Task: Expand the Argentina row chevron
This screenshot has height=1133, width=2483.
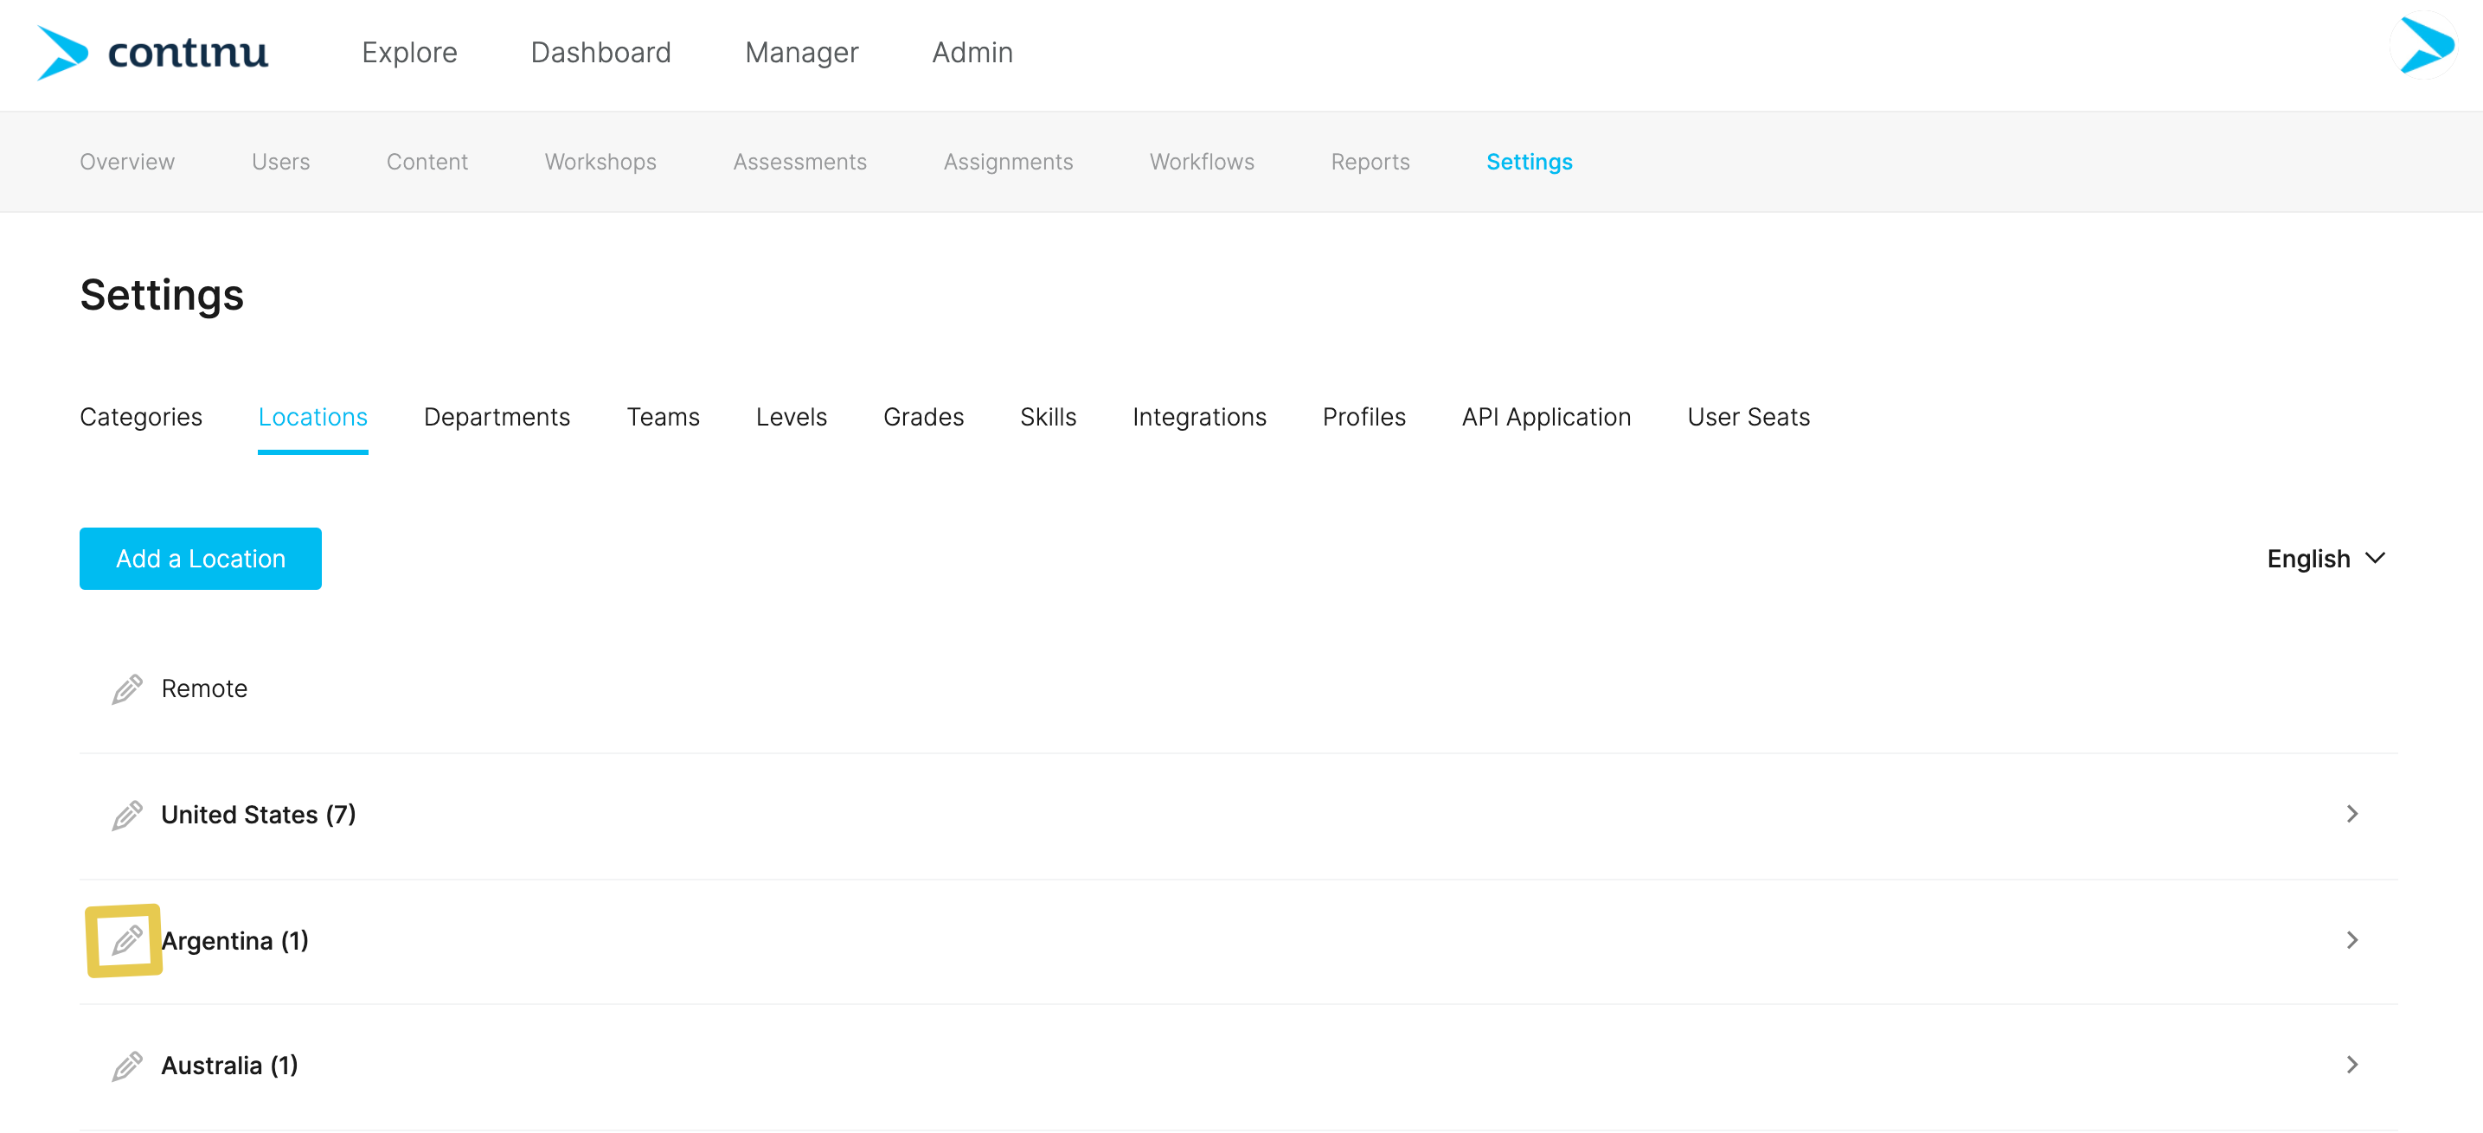Action: coord(2351,939)
